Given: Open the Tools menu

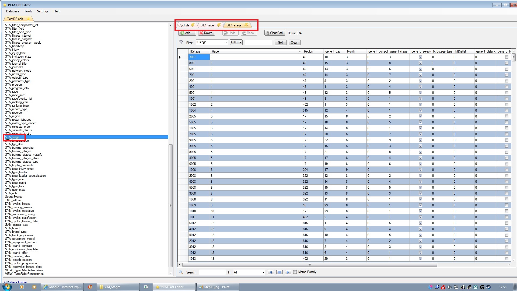Looking at the screenshot, I should click(28, 11).
